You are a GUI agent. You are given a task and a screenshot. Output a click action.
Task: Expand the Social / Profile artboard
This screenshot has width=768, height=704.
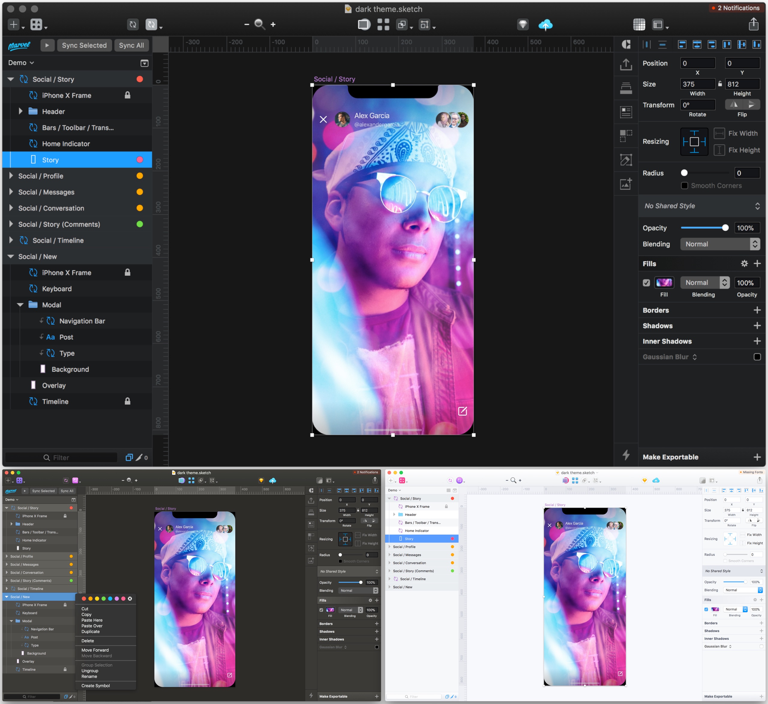[x=11, y=176]
